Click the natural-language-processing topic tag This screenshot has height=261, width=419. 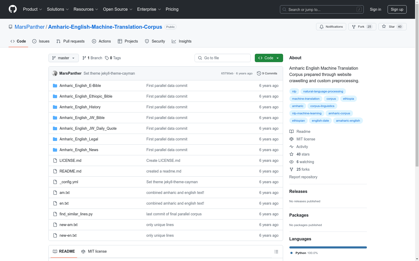[323, 91]
